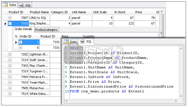Select the 'Twain Mark...' cell

pyautogui.click(x=39, y=83)
